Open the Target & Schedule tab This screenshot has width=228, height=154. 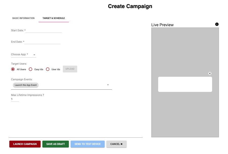tap(53, 18)
